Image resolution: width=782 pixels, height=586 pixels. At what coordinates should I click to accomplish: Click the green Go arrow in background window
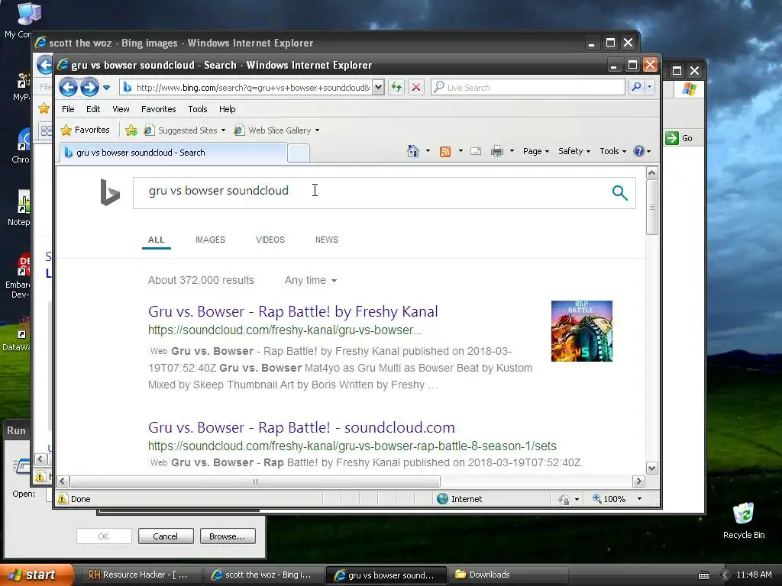click(672, 138)
